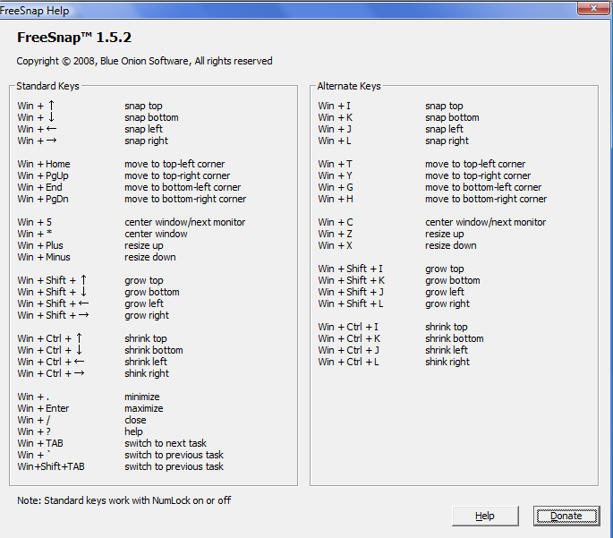This screenshot has width=613, height=538.
Task: Select the FreeSnap 1.5.2 heading
Action: pyautogui.click(x=74, y=38)
